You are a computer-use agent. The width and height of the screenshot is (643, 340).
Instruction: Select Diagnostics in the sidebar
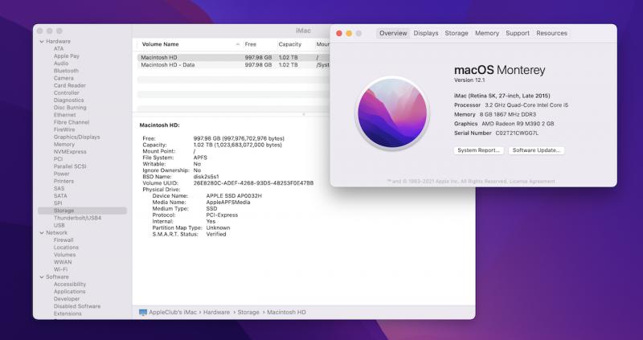68,100
